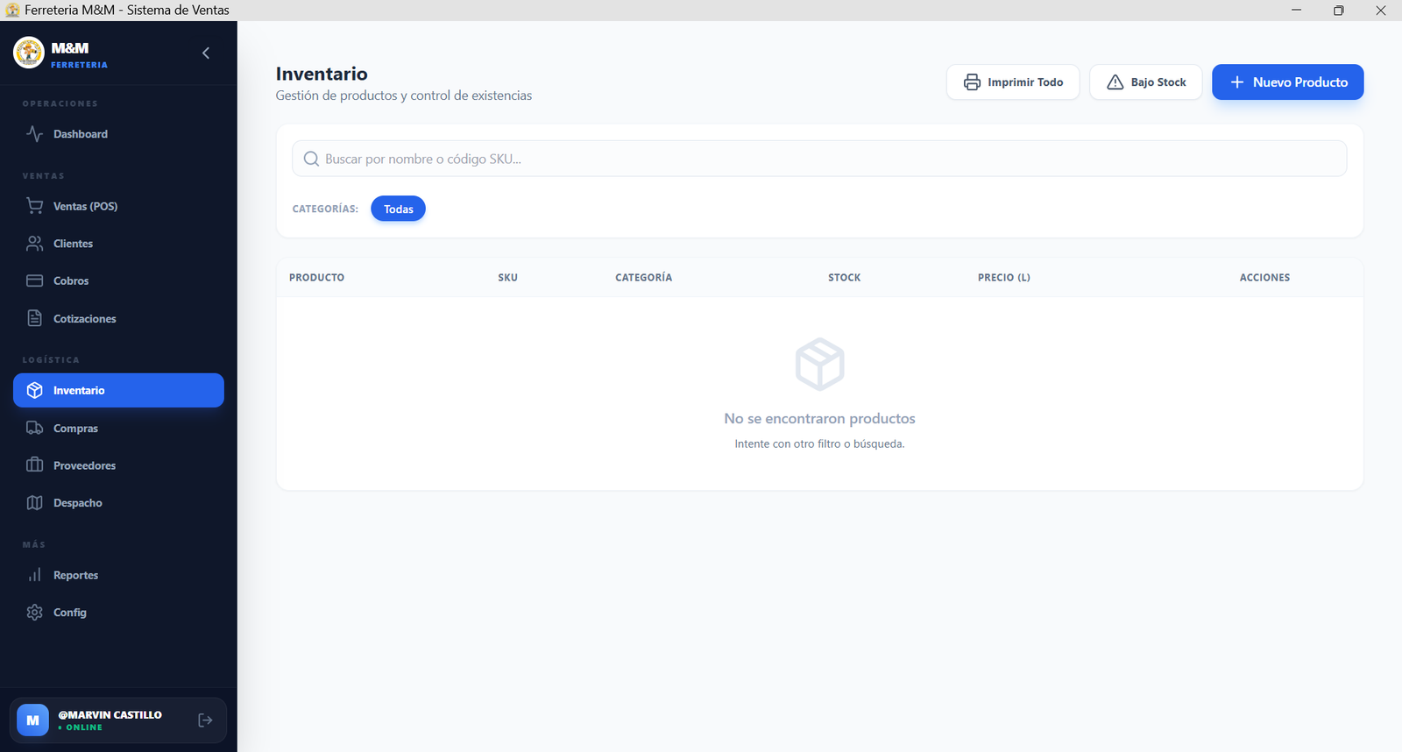
Task: Minimize the Ferreteria M&M window
Action: click(1296, 11)
